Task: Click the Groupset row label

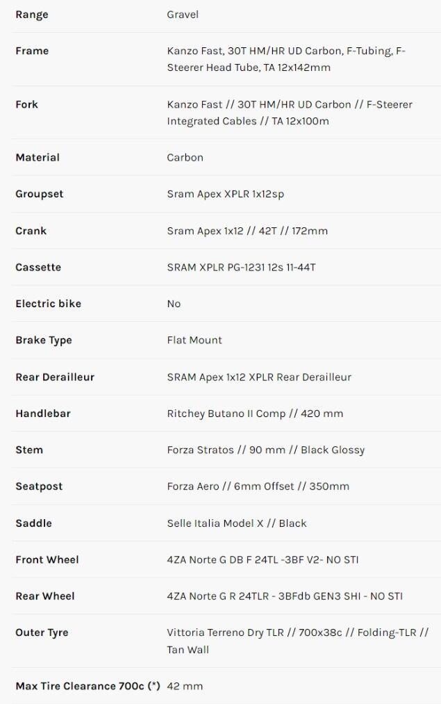Action: pos(39,194)
